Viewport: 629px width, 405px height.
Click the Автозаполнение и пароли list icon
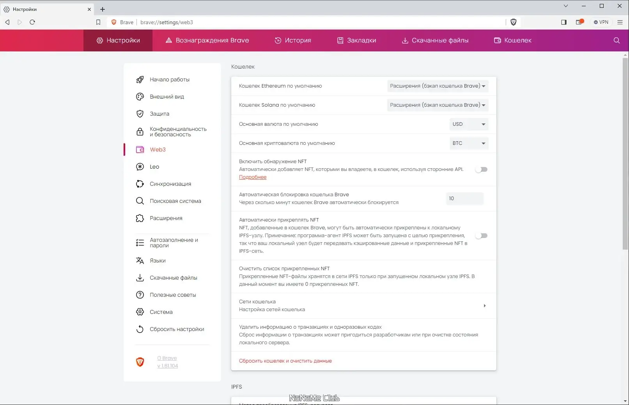140,243
